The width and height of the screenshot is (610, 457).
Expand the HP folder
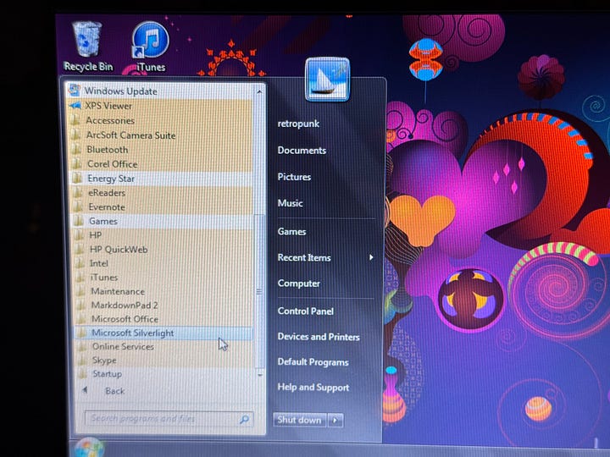[164, 235]
